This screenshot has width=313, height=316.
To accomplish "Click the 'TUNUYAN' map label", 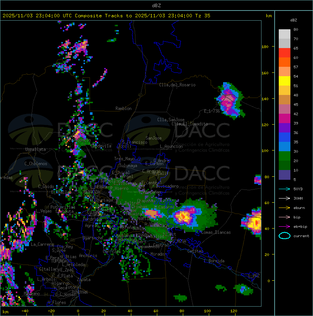I will [x=80, y=292].
